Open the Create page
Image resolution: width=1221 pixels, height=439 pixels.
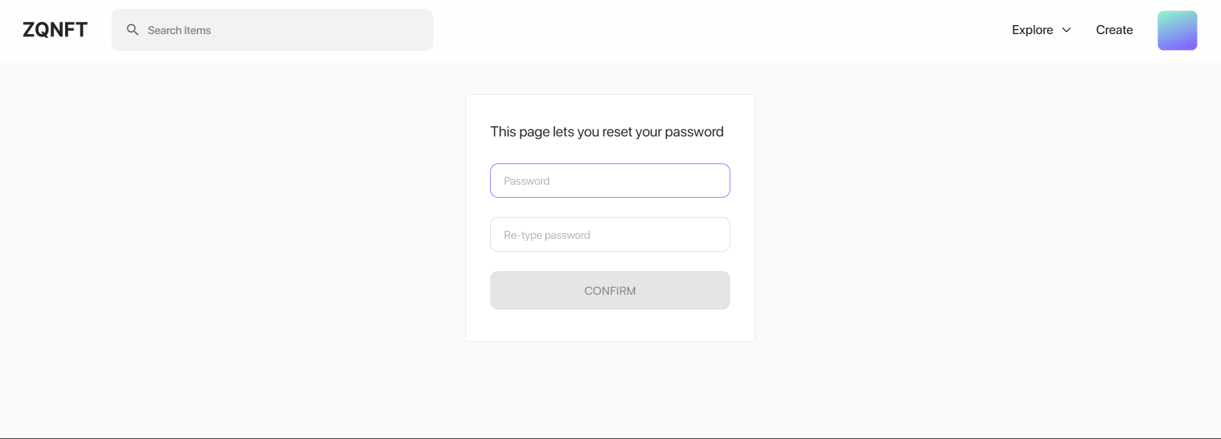1114,30
